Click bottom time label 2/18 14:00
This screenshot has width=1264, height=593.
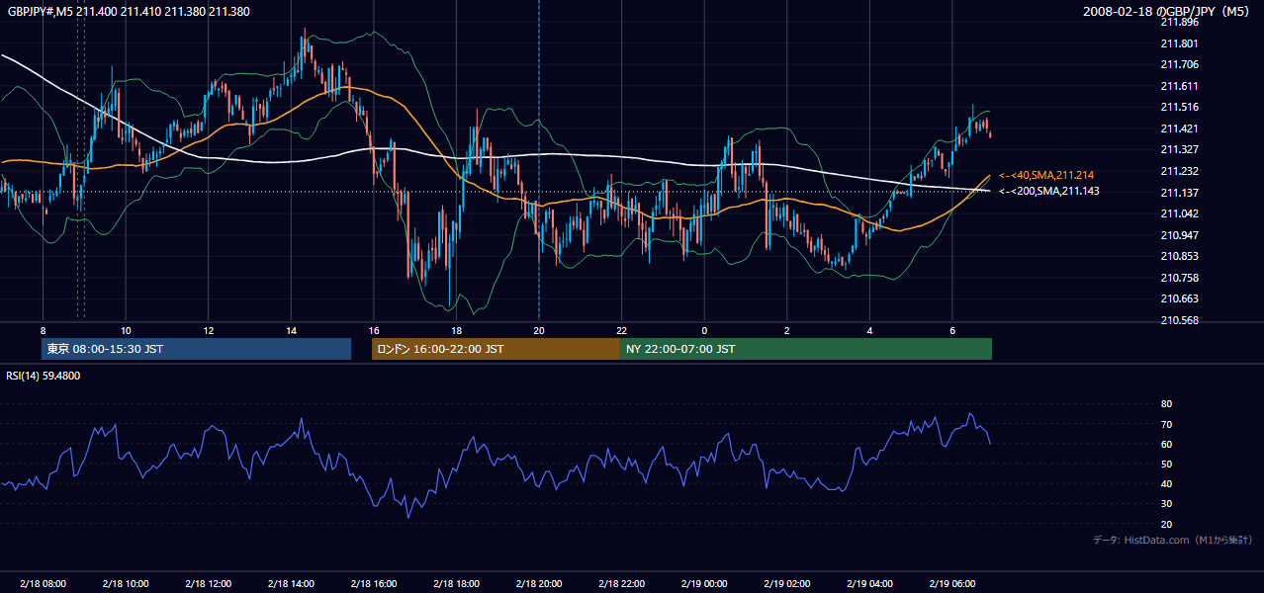pyautogui.click(x=291, y=584)
